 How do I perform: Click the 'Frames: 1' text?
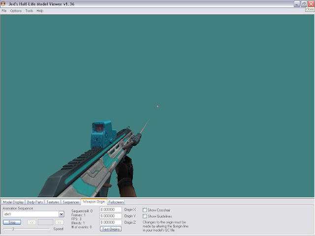click(x=78, y=215)
